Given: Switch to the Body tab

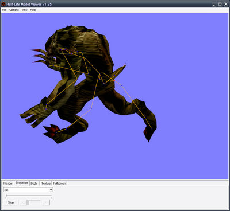Looking at the screenshot, I should click(34, 183).
